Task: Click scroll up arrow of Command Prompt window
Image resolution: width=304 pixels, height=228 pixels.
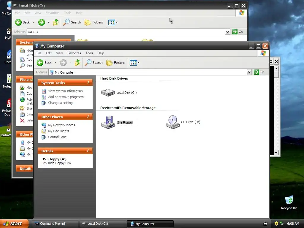Action: 276,69
